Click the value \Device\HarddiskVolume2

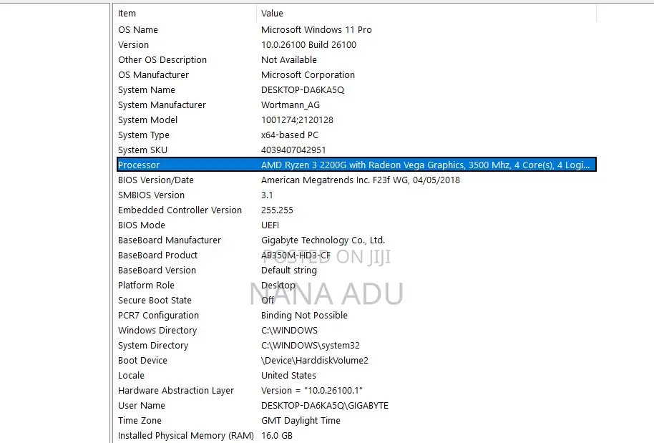(x=315, y=361)
